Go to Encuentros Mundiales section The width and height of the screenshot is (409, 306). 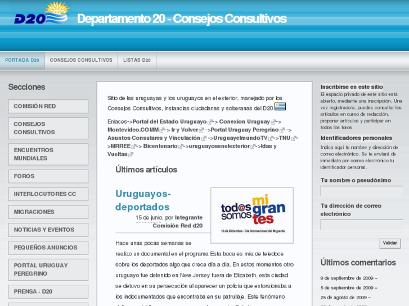pyautogui.click(x=48, y=154)
